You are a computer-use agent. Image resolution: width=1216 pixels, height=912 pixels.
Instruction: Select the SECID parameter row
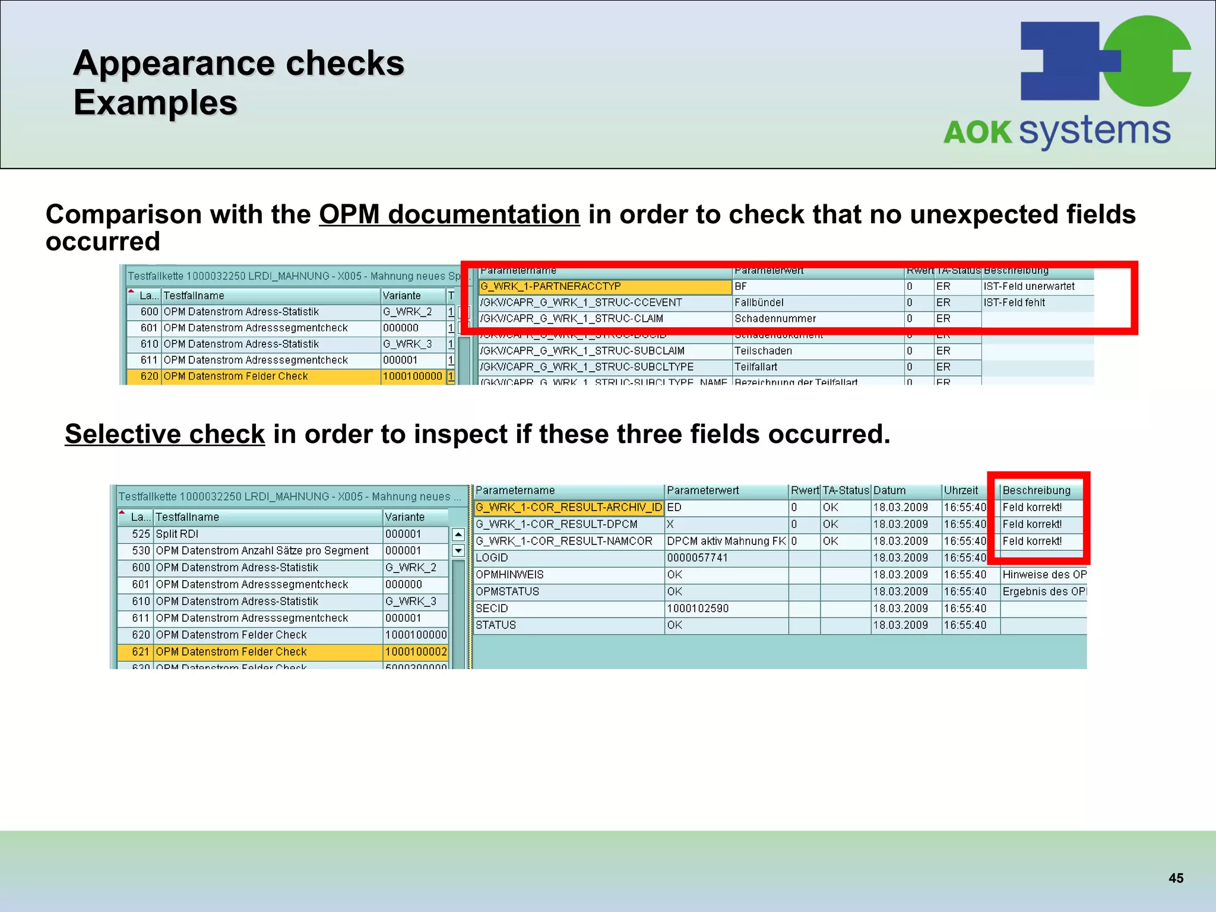(x=780, y=609)
